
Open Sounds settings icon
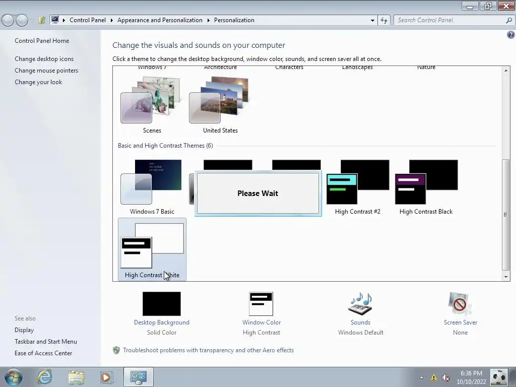[361, 304]
